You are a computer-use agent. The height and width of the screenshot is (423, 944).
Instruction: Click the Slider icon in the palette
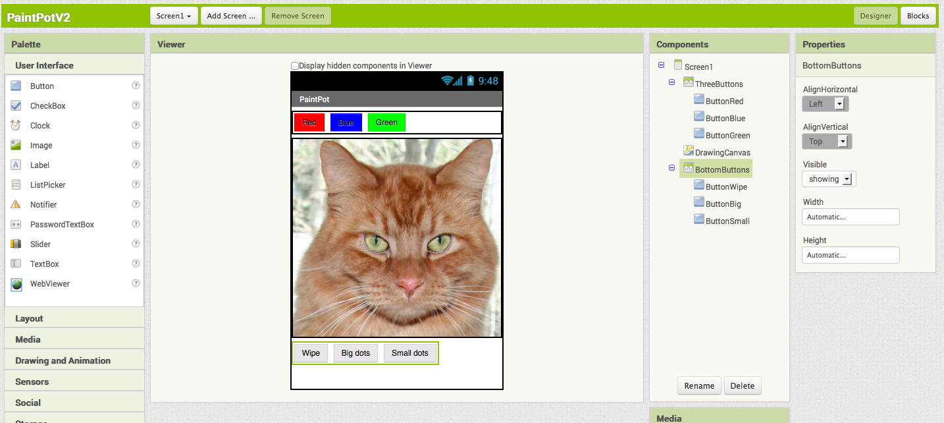tap(16, 244)
